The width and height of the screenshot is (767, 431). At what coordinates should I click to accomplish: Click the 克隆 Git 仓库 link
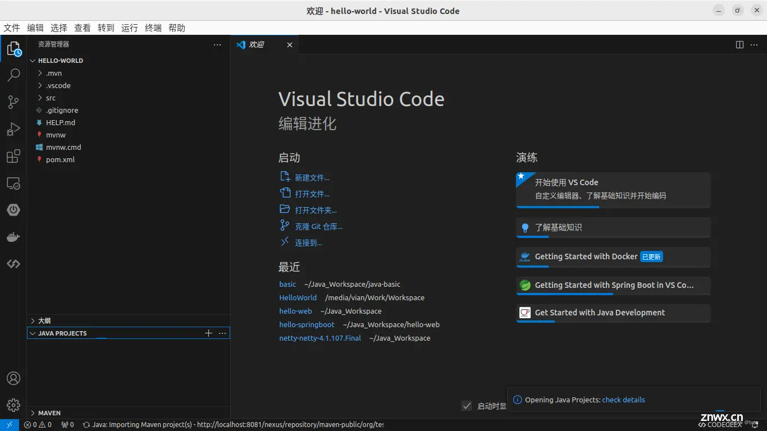[318, 227]
